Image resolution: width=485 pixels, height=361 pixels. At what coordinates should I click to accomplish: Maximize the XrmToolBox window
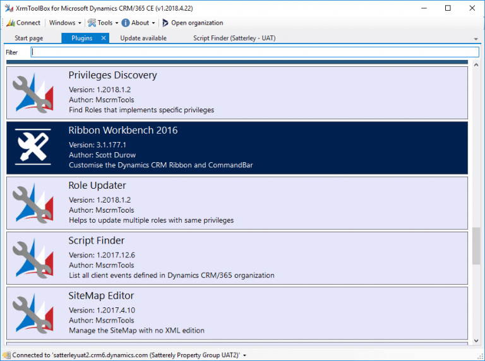tap(448, 8)
